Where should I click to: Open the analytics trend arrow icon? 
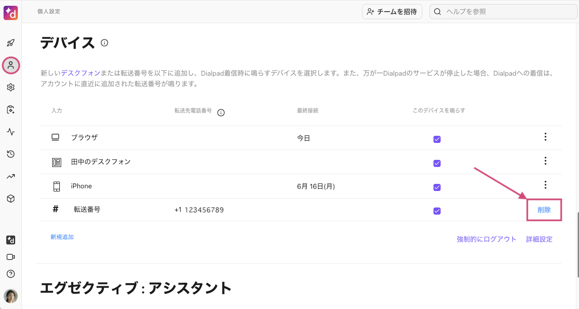(11, 176)
